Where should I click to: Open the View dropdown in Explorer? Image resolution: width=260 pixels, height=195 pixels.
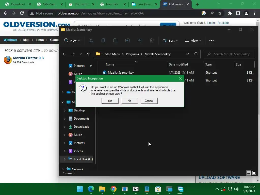point(193,40)
